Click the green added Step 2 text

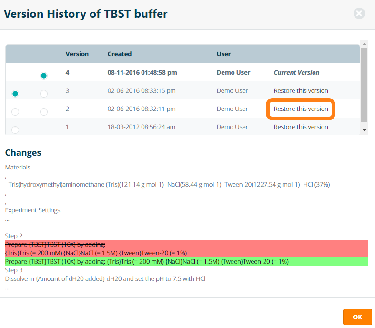147,261
